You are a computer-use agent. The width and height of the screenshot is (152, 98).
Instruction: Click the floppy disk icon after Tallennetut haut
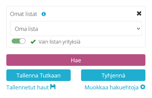click(53, 87)
